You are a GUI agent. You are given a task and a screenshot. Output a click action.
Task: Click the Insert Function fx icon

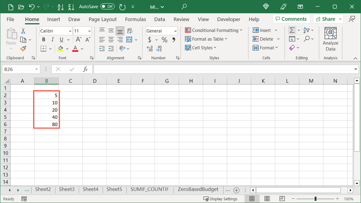[85, 69]
